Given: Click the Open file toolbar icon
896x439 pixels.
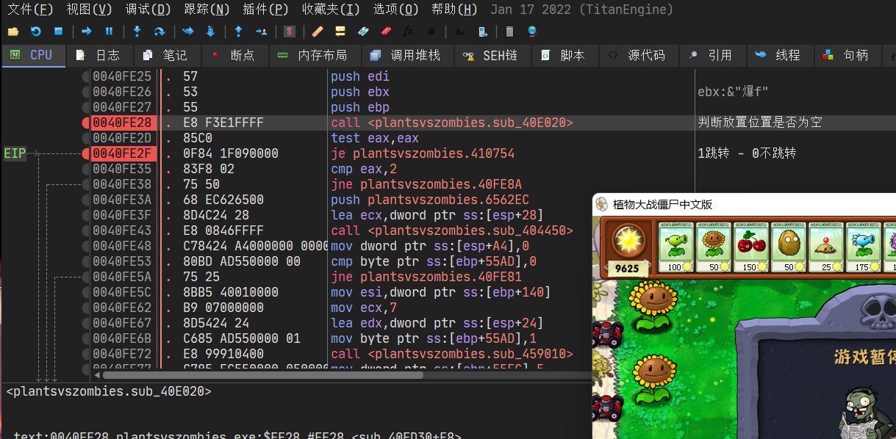Looking at the screenshot, I should 12,32.
